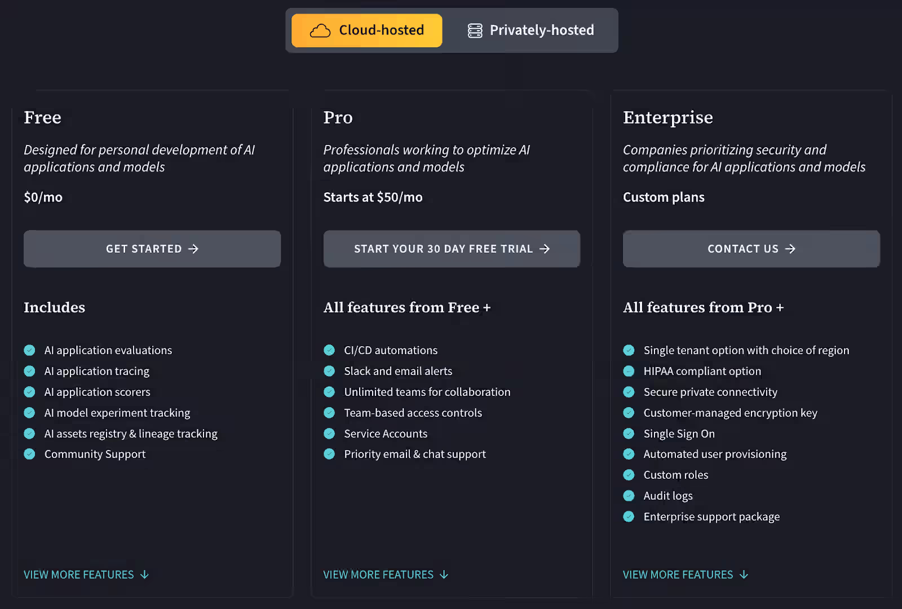Click the checkmark next to CI/CD automations
This screenshot has width=902, height=609.
[x=329, y=350]
